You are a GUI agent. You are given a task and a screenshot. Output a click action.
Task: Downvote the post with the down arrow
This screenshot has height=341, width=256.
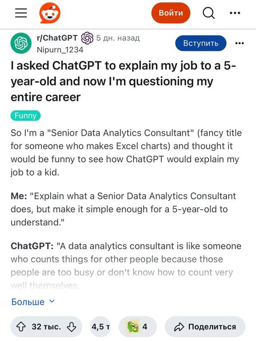tap(71, 327)
